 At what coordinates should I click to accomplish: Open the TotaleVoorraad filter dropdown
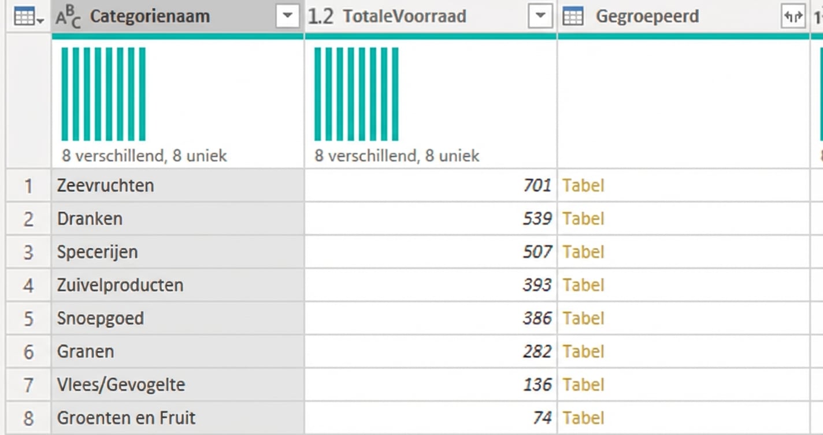click(540, 16)
